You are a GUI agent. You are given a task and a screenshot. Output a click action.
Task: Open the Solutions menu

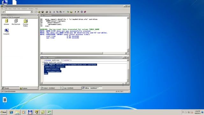24,9
